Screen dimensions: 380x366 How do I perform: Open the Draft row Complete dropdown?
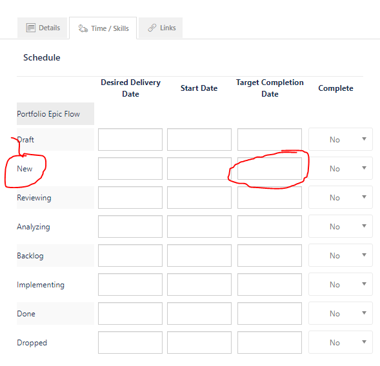[341, 139]
